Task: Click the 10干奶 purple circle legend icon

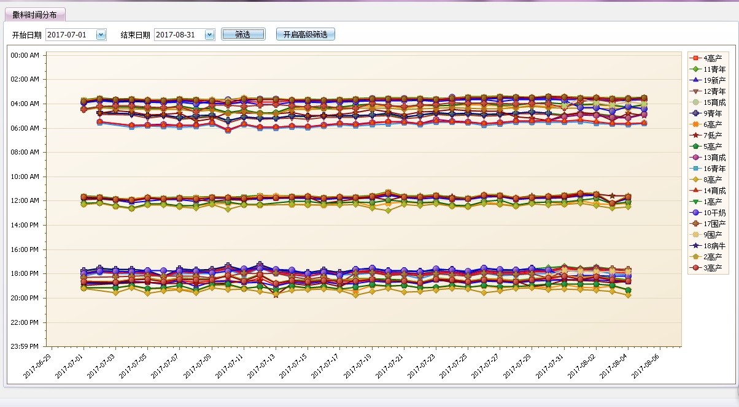Action: [695, 213]
